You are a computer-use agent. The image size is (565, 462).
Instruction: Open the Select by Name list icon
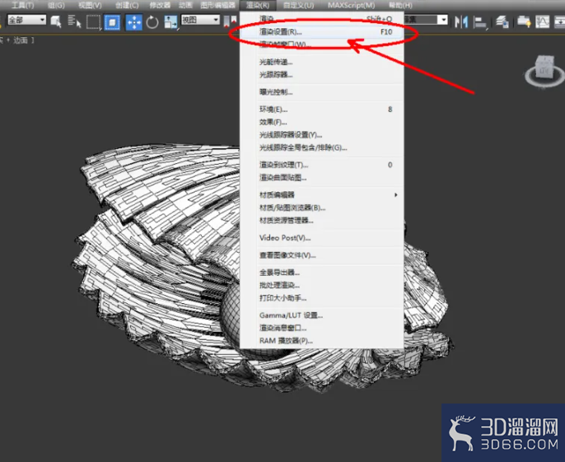pos(74,21)
